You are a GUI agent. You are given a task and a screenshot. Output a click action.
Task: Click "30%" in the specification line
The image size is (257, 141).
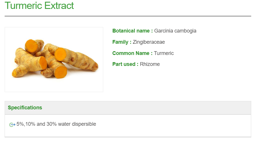[51, 124]
